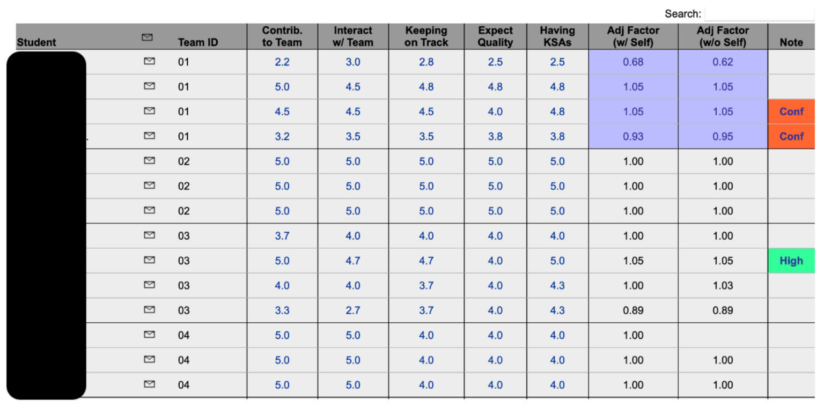
Task: Open the 2.2 Contrib. to Team score
Action: [282, 62]
